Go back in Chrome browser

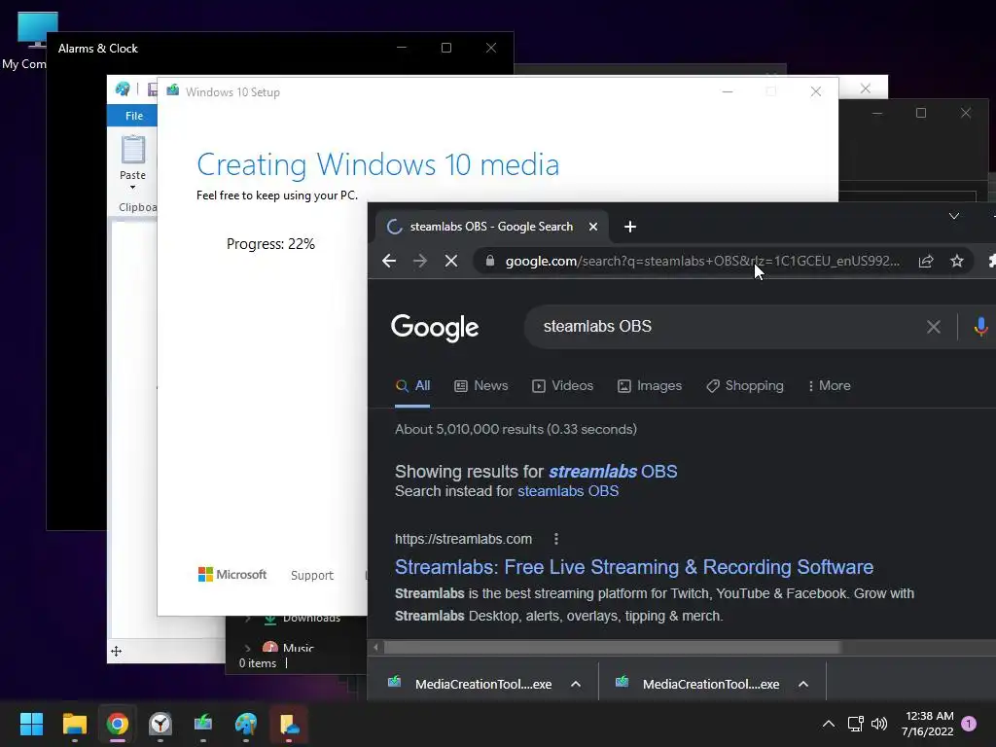(x=389, y=261)
